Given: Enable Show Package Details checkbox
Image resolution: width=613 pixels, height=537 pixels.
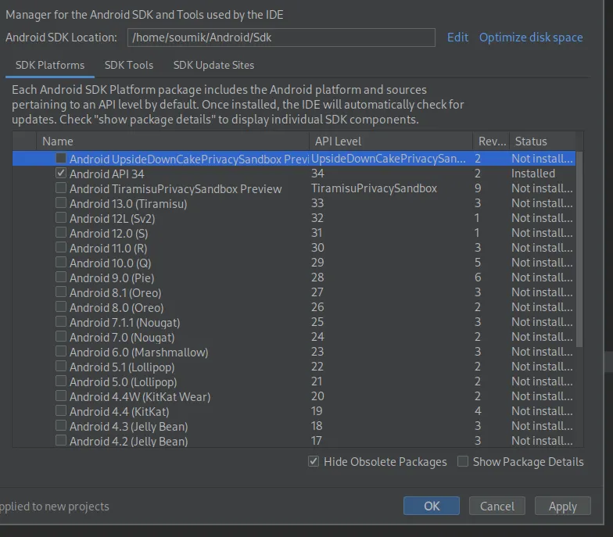Looking at the screenshot, I should coord(463,462).
